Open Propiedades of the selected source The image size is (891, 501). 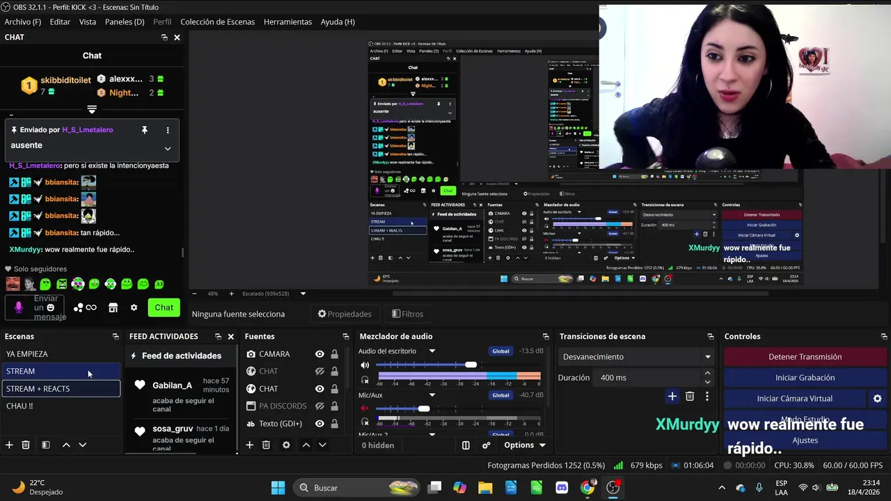(345, 314)
